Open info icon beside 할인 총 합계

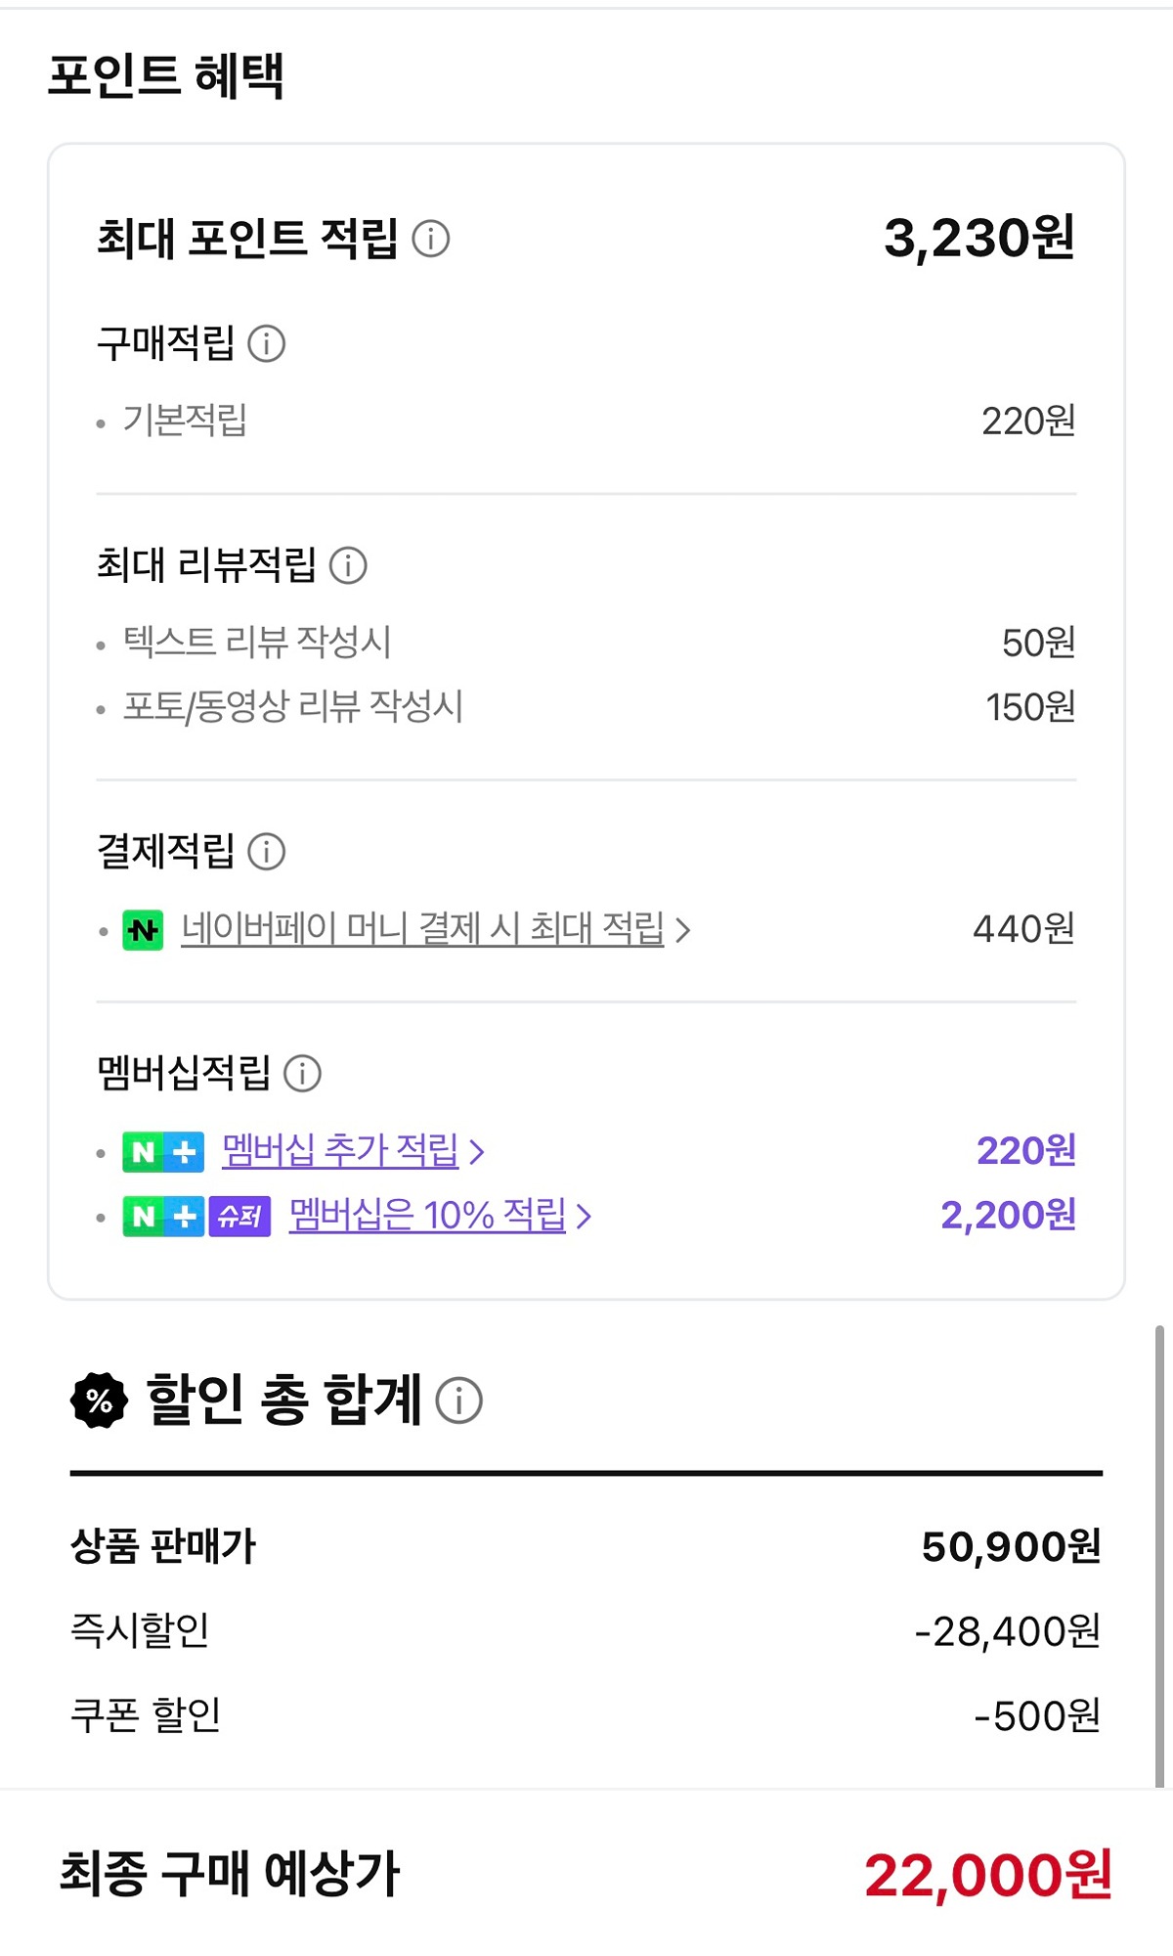[x=458, y=1400]
